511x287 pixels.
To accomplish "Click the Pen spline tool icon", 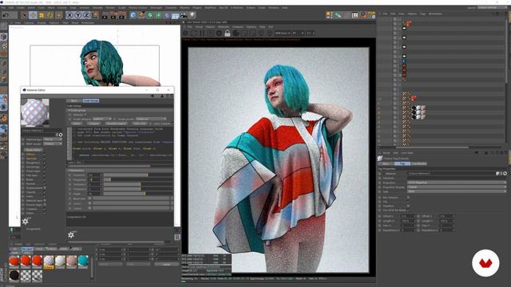I will [141, 15].
